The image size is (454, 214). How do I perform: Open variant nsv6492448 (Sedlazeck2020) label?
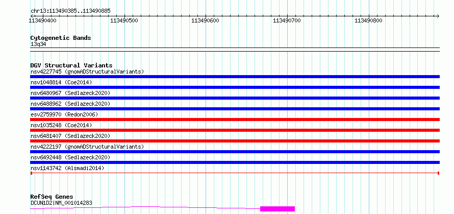click(x=70, y=157)
